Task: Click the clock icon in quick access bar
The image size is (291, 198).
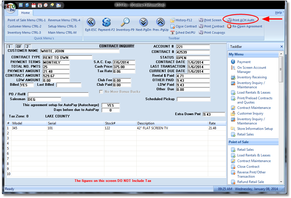Action: (x=46, y=5)
